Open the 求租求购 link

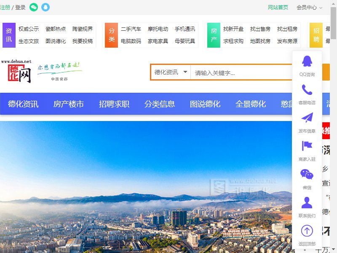[233, 41]
